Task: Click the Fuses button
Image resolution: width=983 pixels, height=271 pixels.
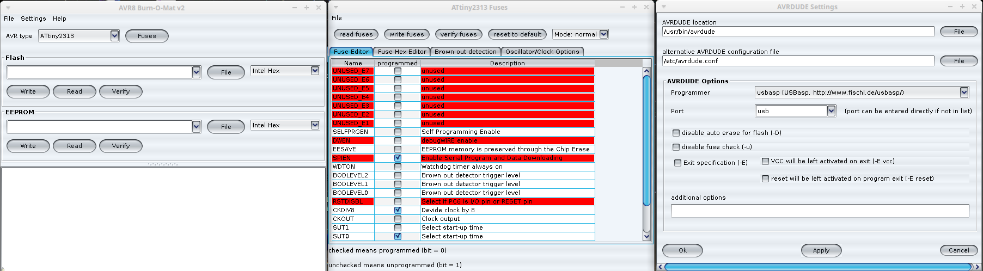Action: coord(147,36)
